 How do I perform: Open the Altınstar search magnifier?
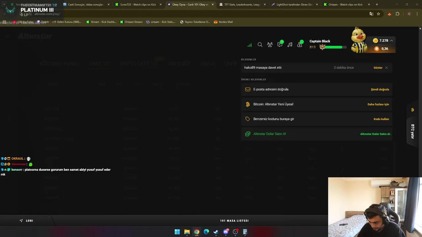tap(260, 45)
